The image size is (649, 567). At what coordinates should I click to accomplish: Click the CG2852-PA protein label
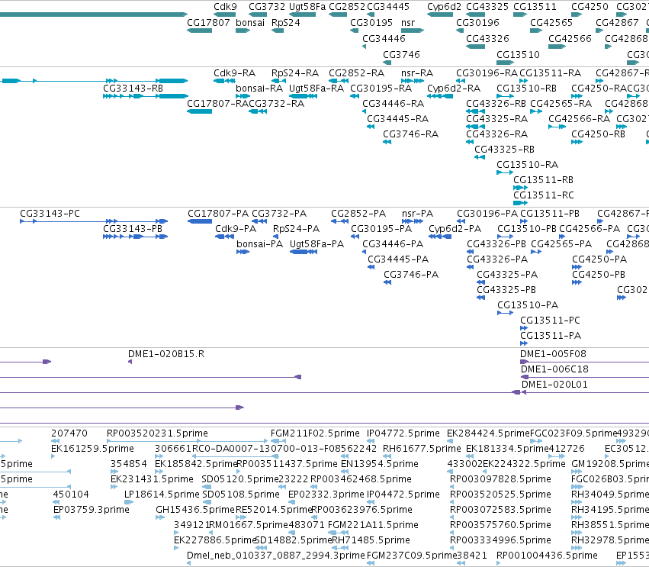tap(358, 214)
